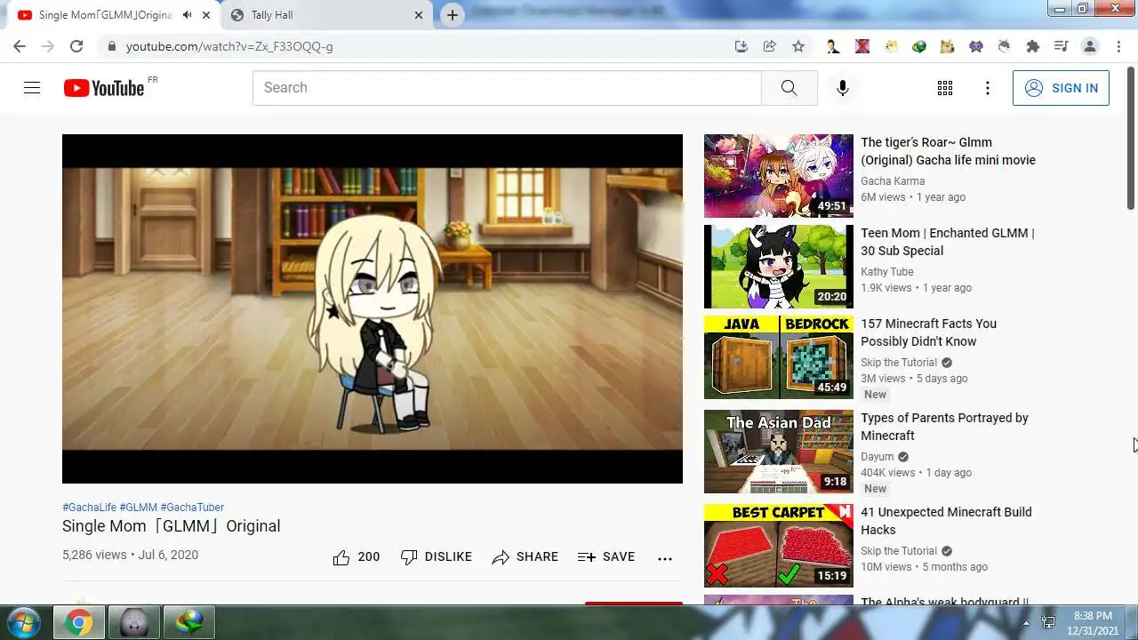Screen dimensions: 1138x640
Task: Click the share page icon in address bar
Action: point(770,46)
